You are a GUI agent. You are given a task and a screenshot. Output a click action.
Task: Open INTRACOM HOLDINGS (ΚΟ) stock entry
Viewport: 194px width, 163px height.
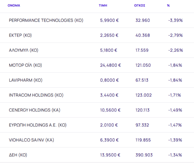point(36,95)
